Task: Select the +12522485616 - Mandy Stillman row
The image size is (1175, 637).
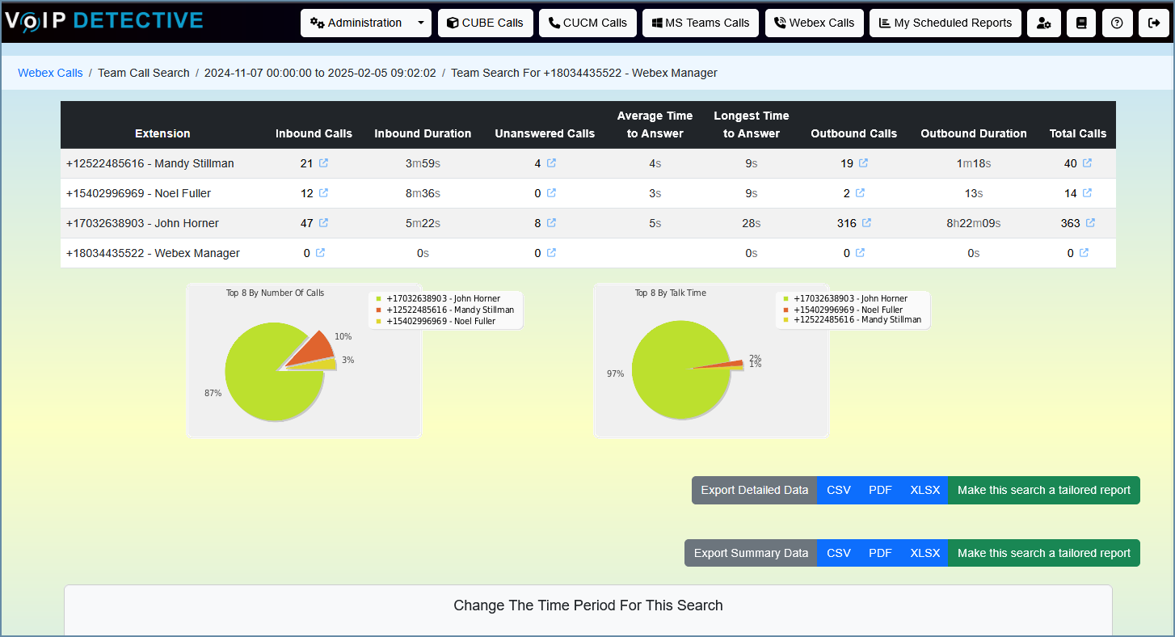Action: click(x=588, y=163)
